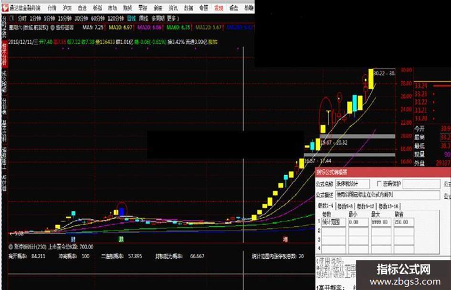The image size is (451, 290).
Task: Switch chart to 1分钟 period
Action: [x=35, y=19]
